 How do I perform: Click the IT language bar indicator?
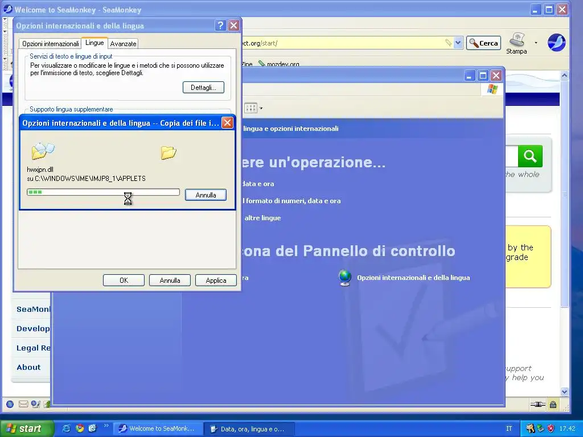pos(509,428)
